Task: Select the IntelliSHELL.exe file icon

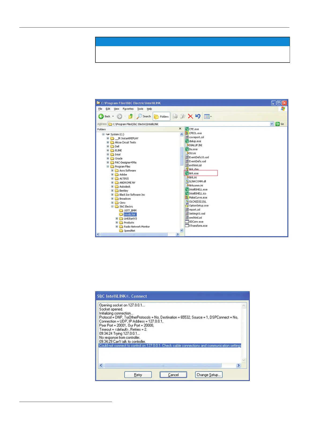Action: 187,189
